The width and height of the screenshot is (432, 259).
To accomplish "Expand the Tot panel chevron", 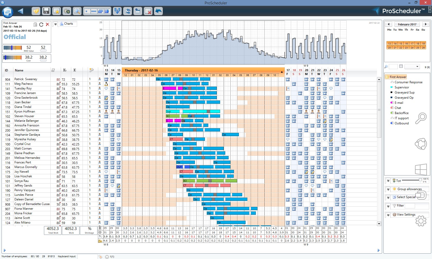I will 388,181.
